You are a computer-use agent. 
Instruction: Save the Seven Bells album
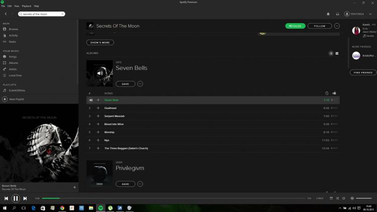coord(125,84)
